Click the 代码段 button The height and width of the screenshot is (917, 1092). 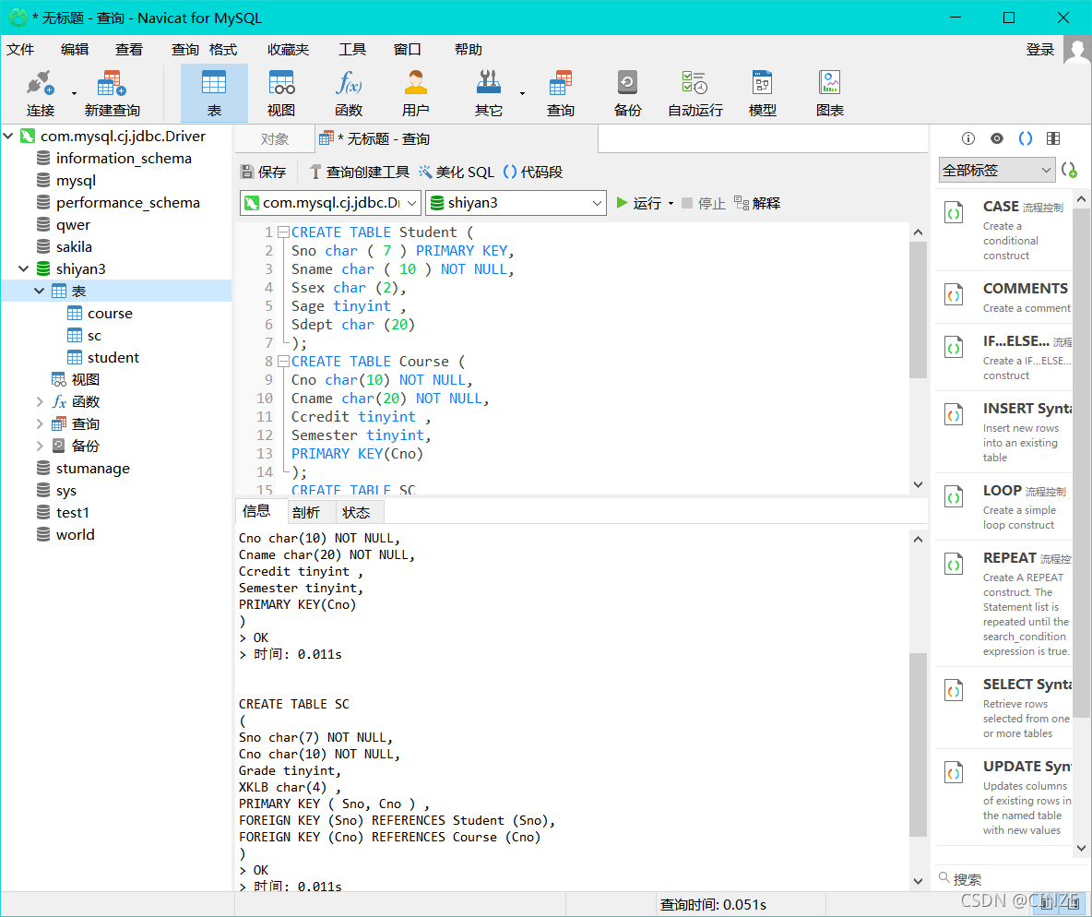[533, 173]
